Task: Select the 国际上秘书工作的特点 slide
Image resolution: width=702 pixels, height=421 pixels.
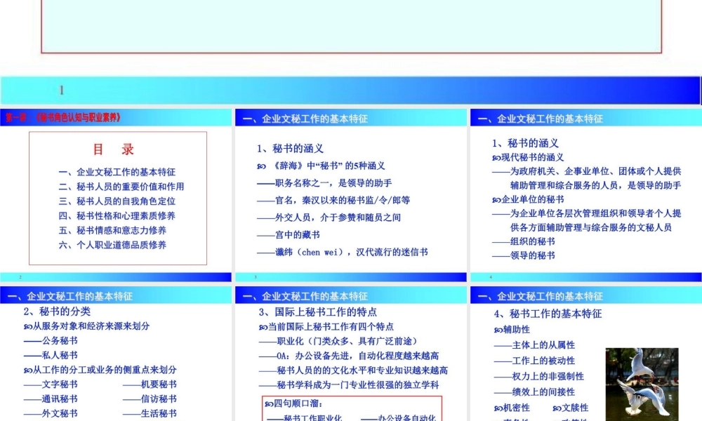Action: click(x=350, y=354)
